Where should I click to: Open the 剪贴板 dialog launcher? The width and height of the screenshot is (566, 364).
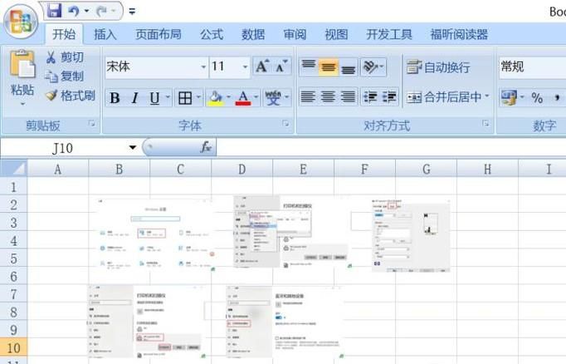(91, 124)
